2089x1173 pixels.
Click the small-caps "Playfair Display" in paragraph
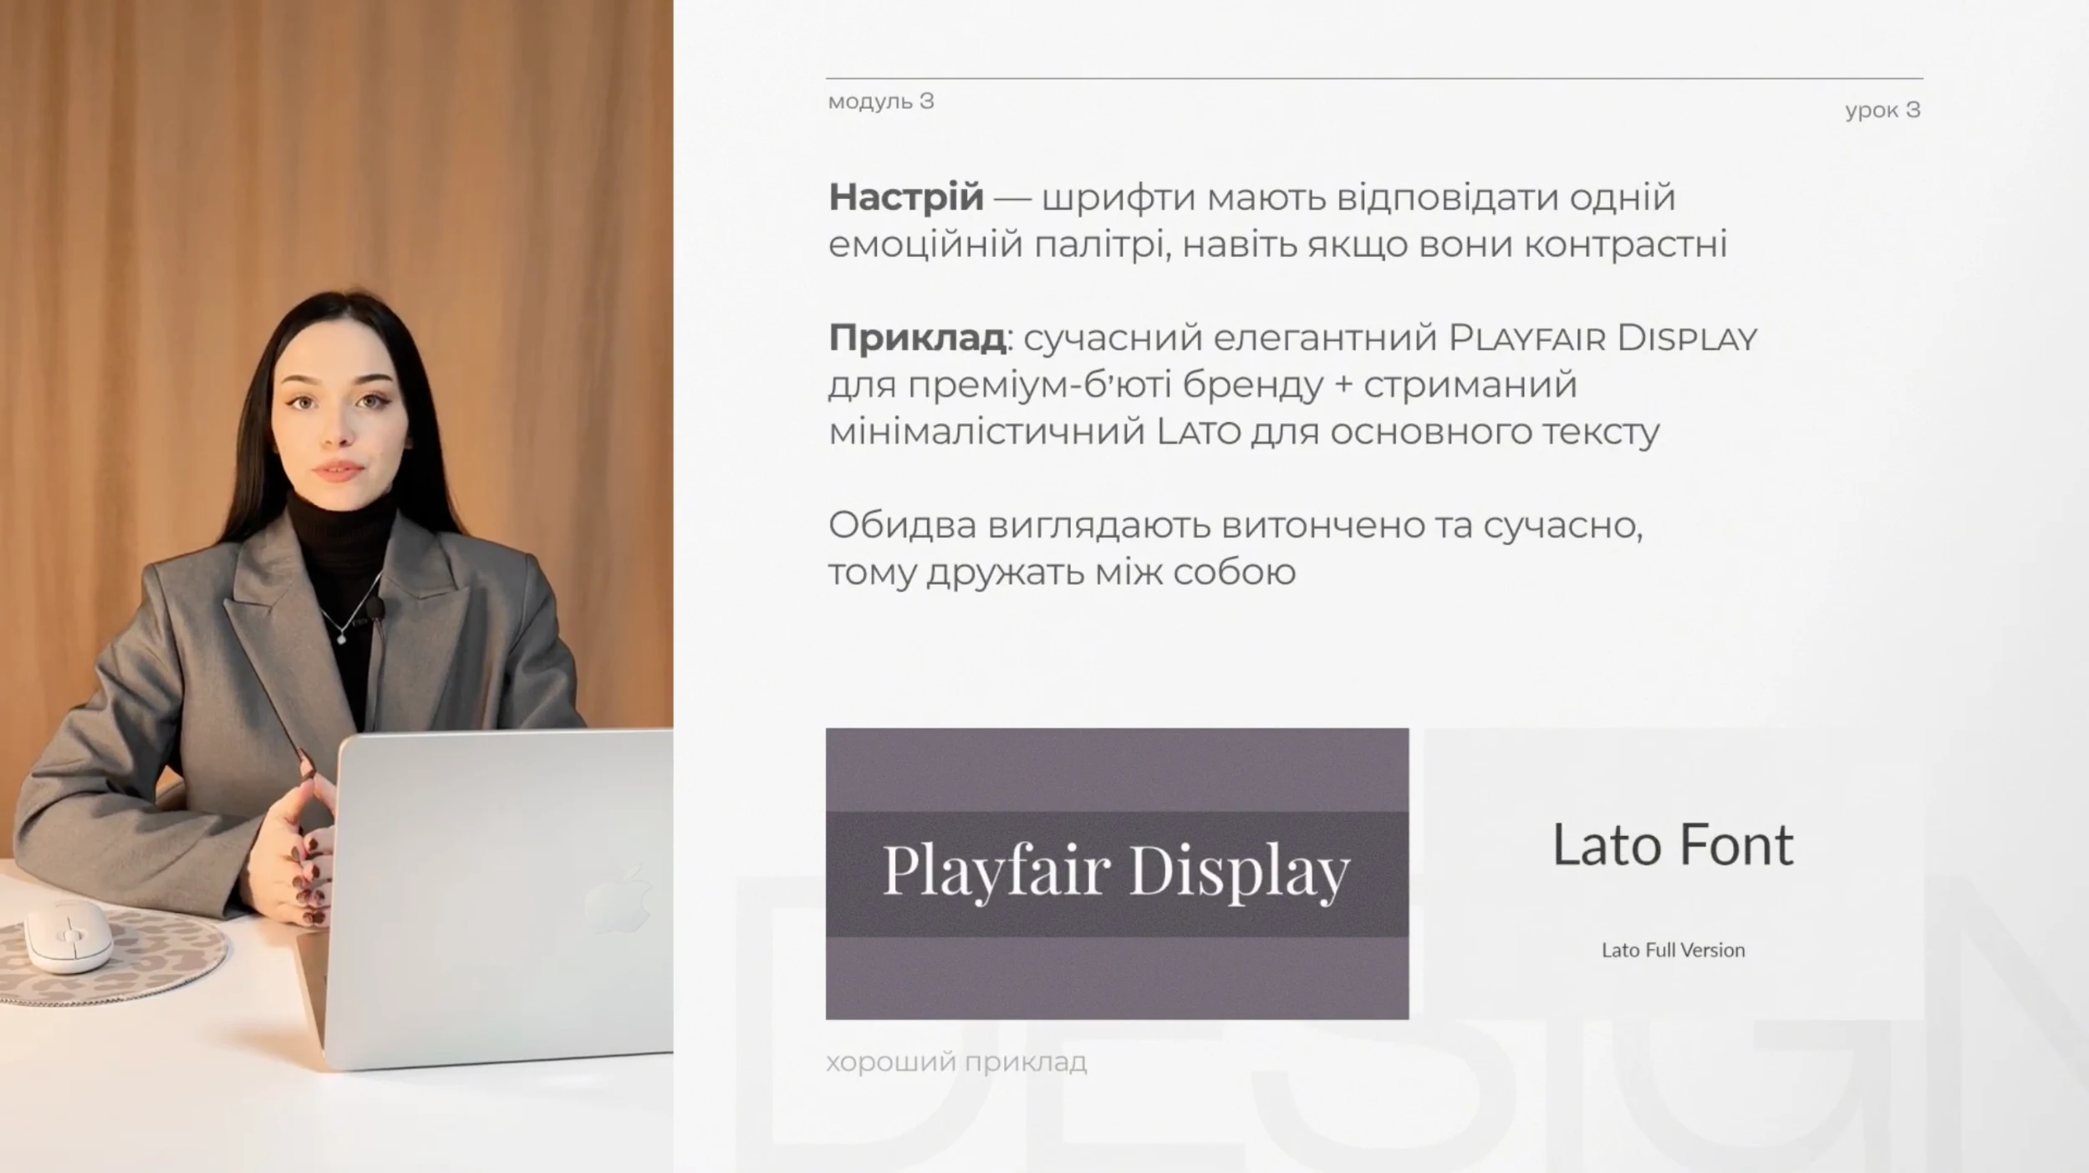[1602, 338]
